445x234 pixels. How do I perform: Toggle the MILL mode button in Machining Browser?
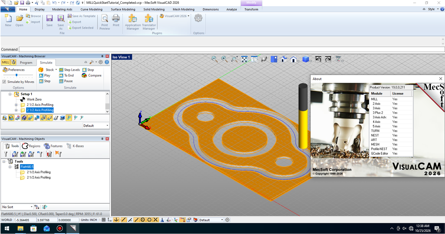click(6, 62)
